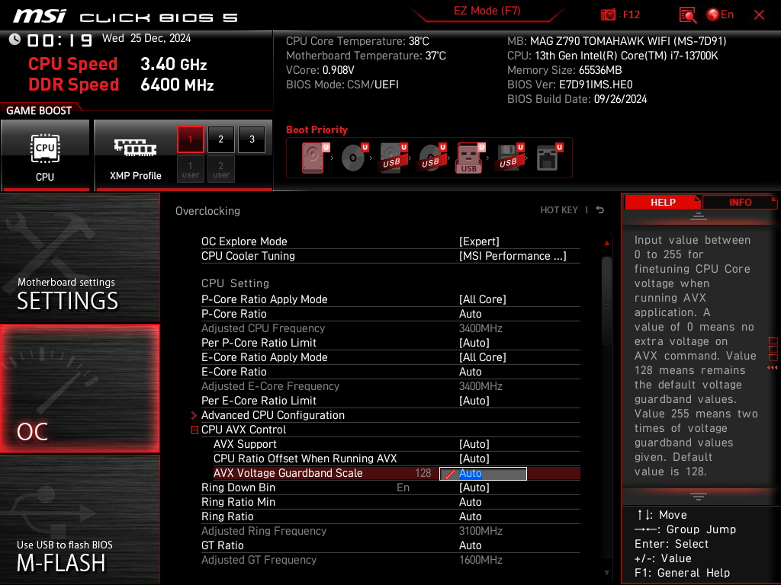781x585 pixels.
Task: Select the network boot device icon
Action: pos(549,158)
